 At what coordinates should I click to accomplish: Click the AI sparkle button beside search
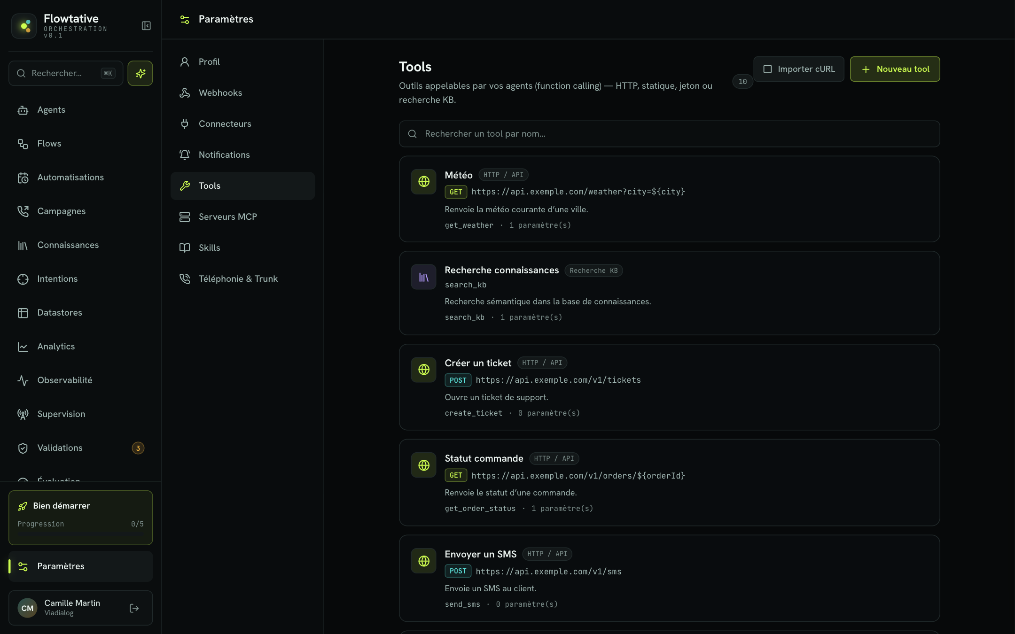click(x=140, y=73)
